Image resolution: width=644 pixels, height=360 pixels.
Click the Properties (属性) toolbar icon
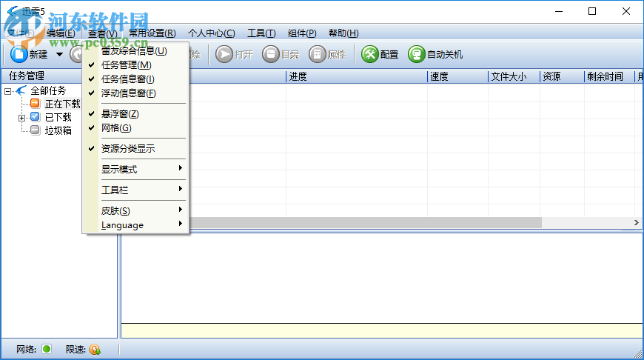317,54
